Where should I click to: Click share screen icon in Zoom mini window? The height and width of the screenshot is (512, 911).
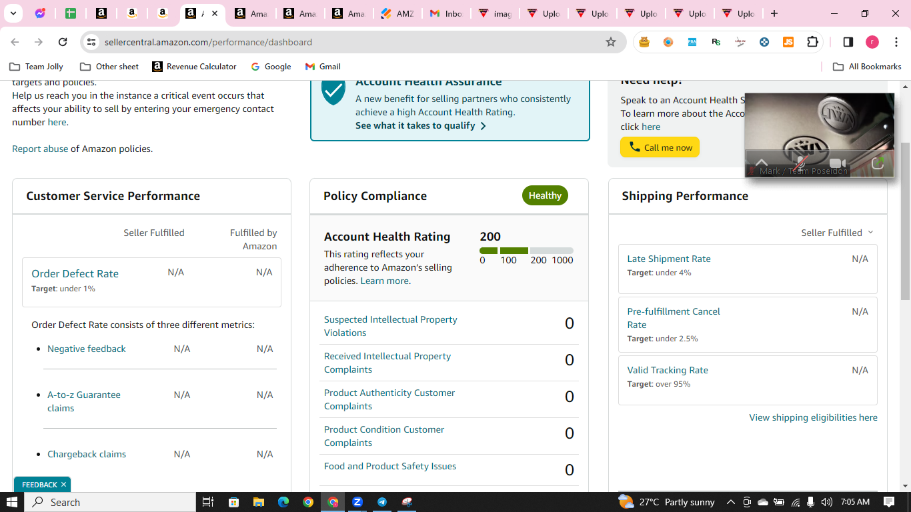tap(878, 163)
